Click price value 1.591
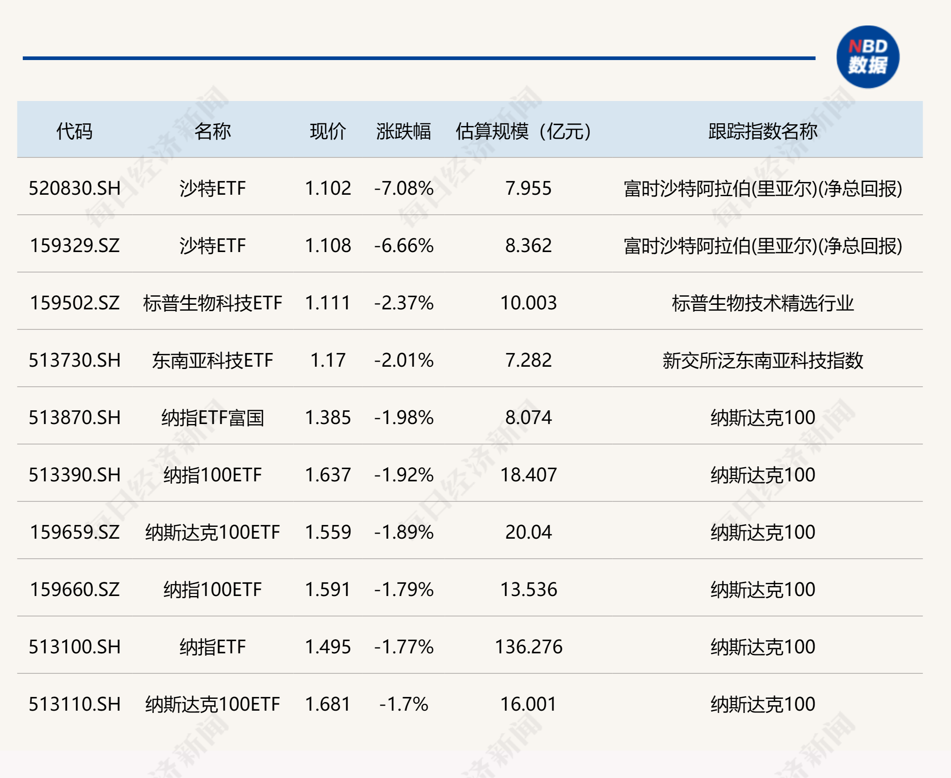The height and width of the screenshot is (778, 951). click(x=328, y=590)
